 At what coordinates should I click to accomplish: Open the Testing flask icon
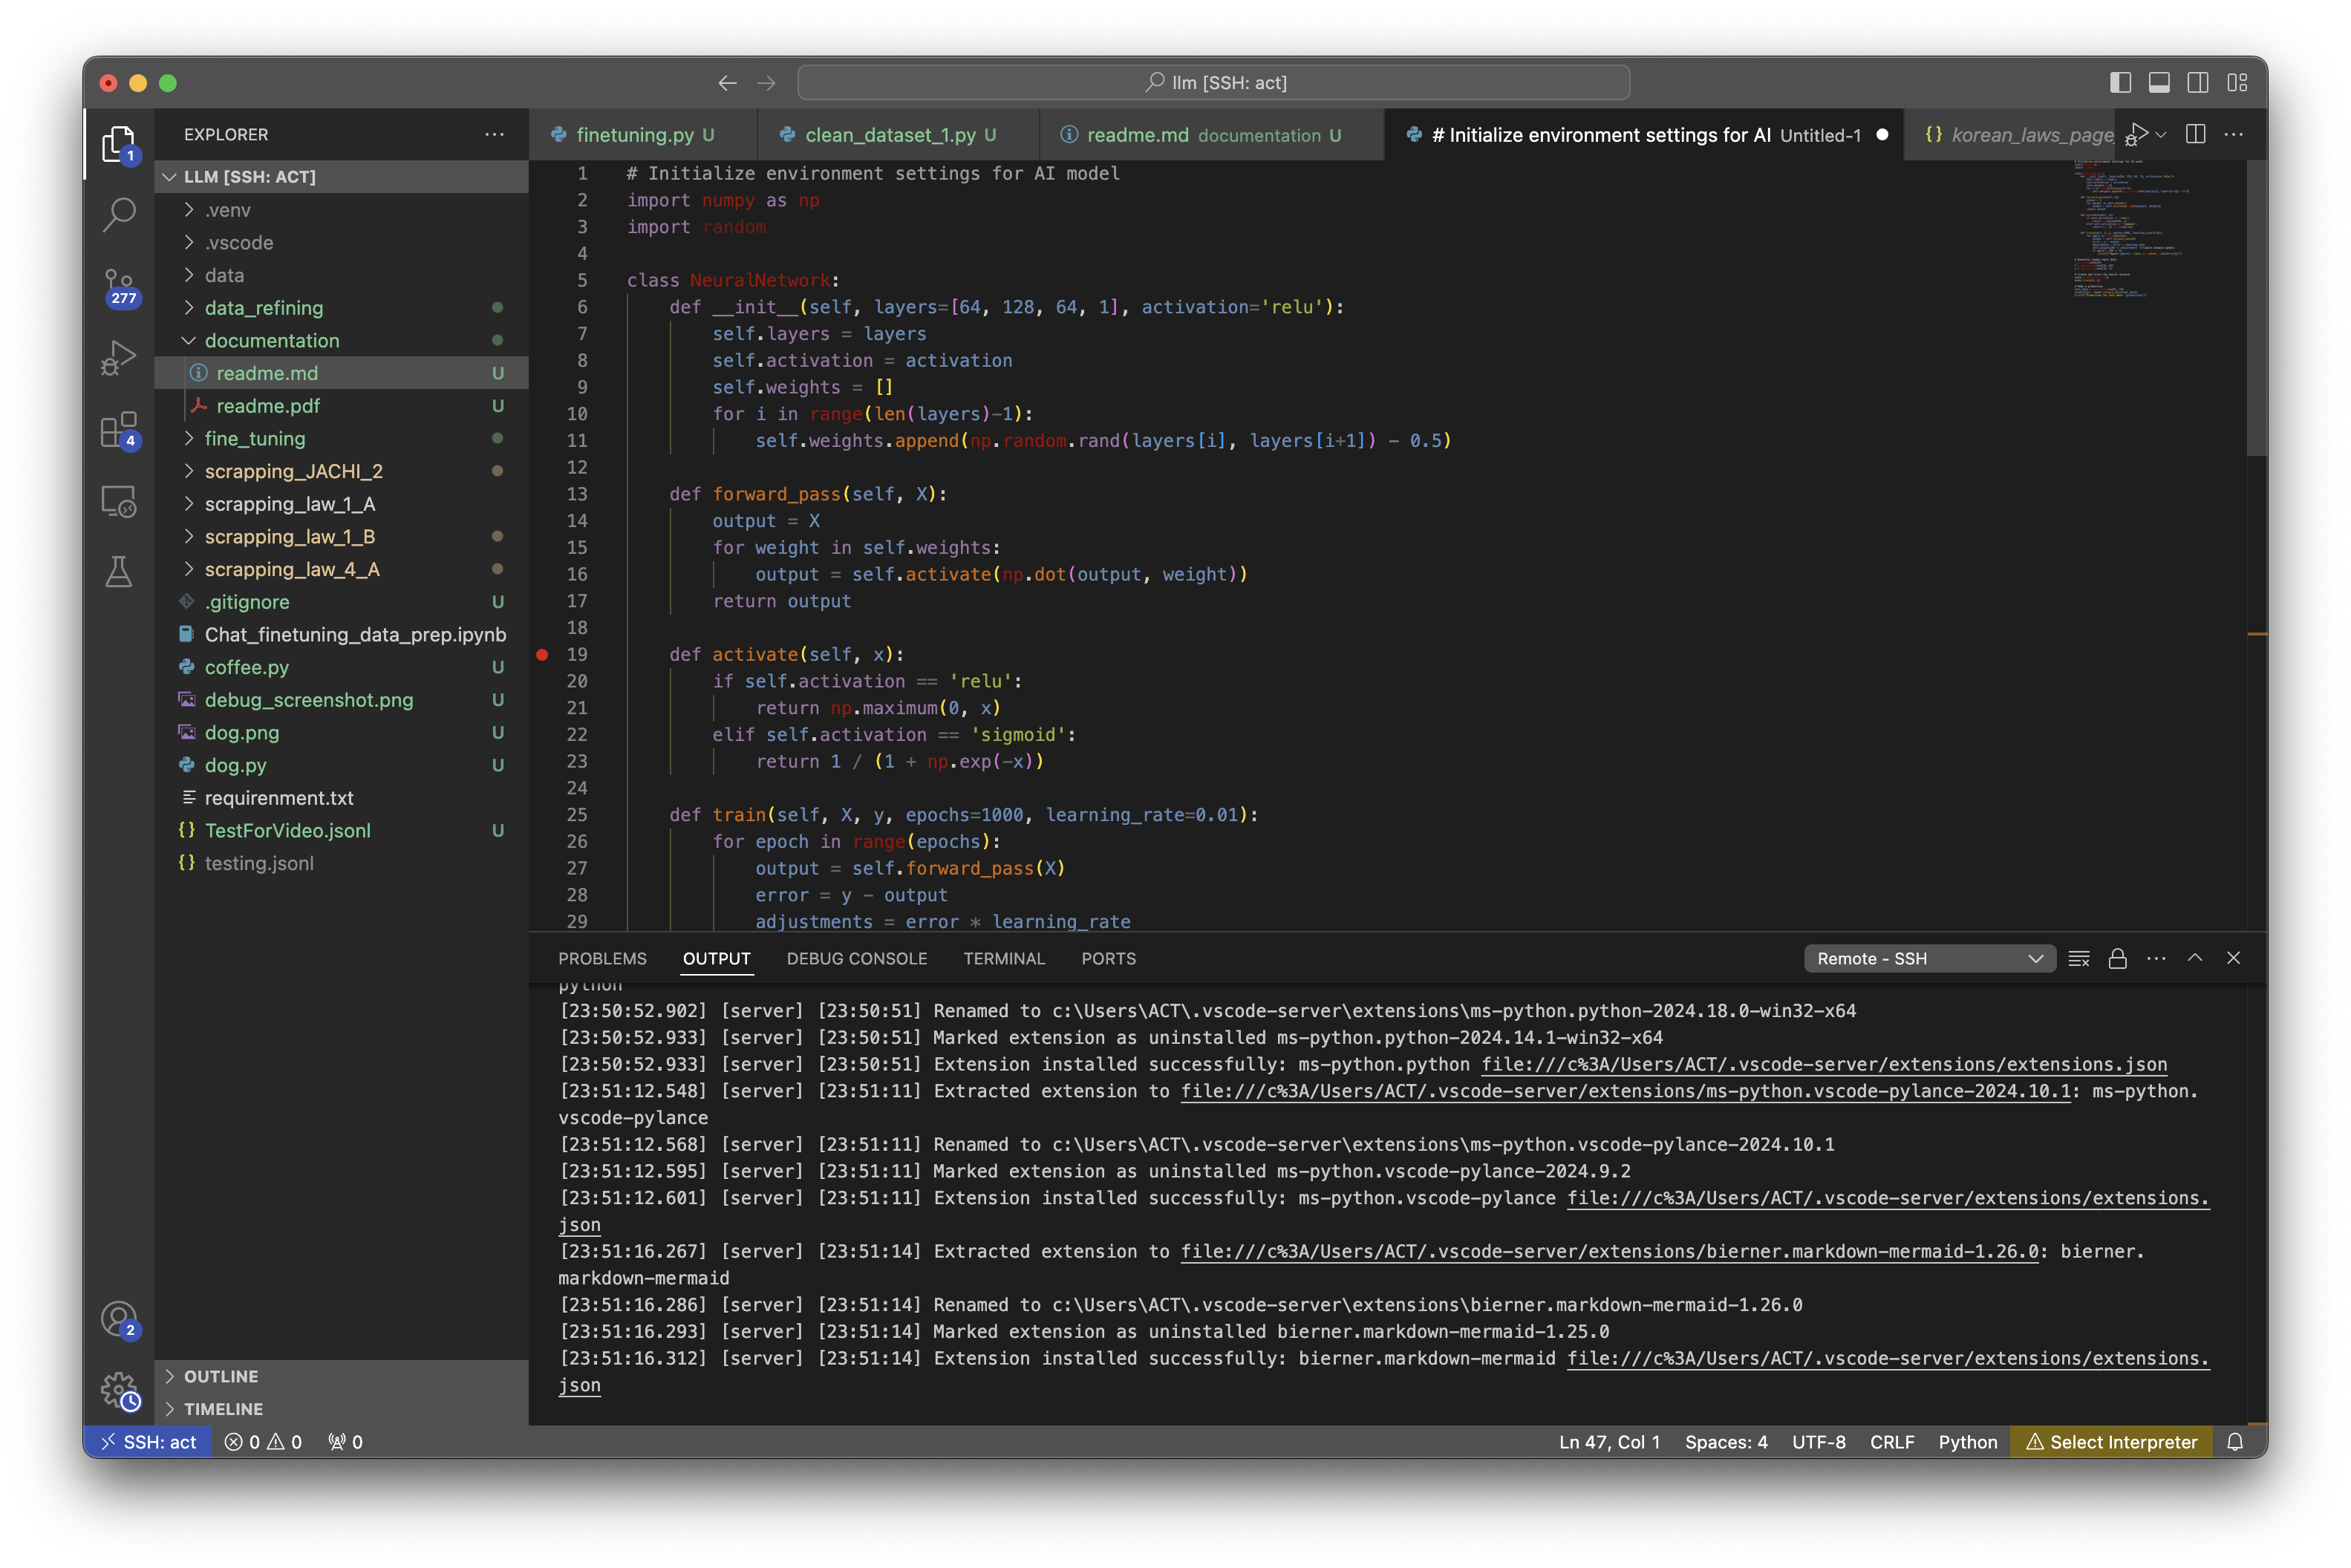pyautogui.click(x=119, y=572)
